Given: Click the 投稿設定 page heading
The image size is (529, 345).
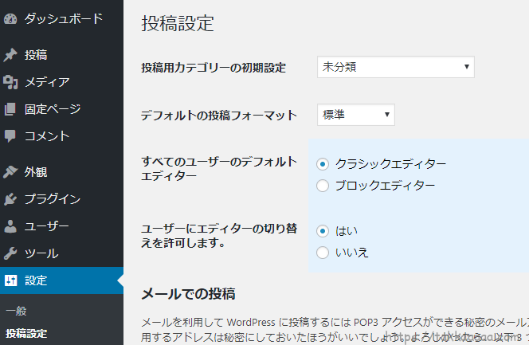Looking at the screenshot, I should click(x=178, y=23).
